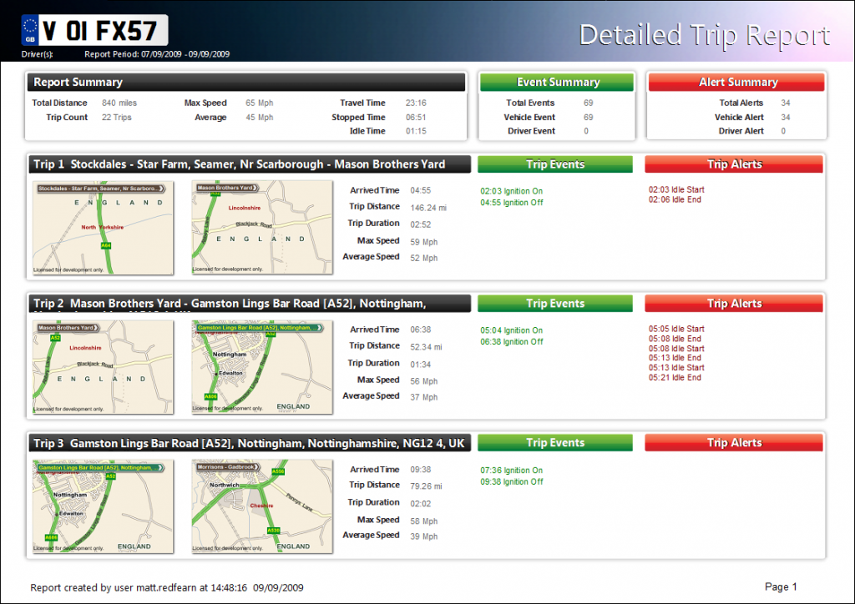Select the 09:38 Ignition Off event
The height and width of the screenshot is (604, 855).
click(x=511, y=481)
